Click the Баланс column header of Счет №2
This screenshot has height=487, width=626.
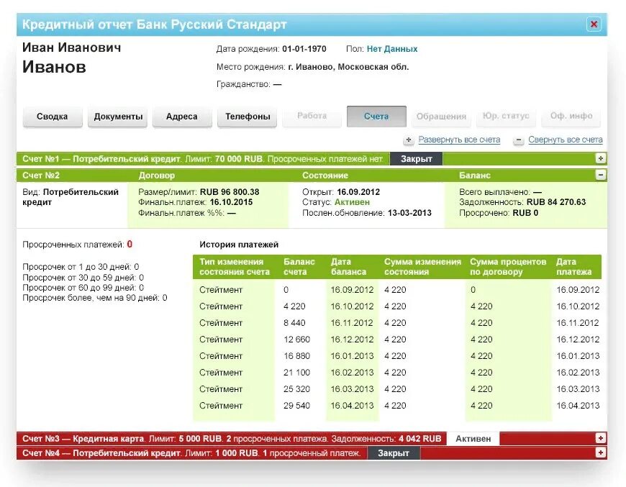point(475,176)
